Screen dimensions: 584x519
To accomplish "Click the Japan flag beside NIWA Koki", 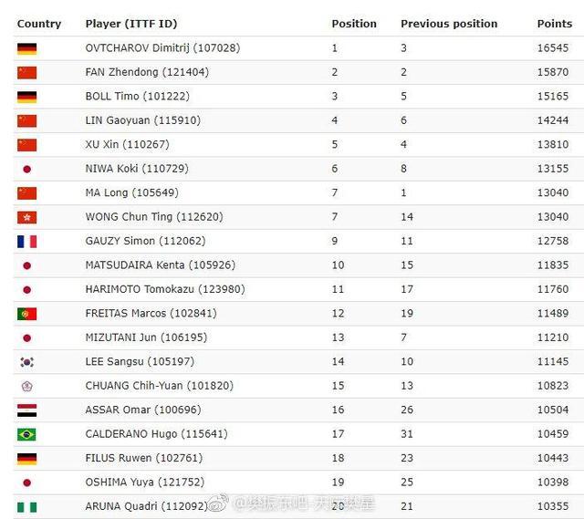I will 26,170.
